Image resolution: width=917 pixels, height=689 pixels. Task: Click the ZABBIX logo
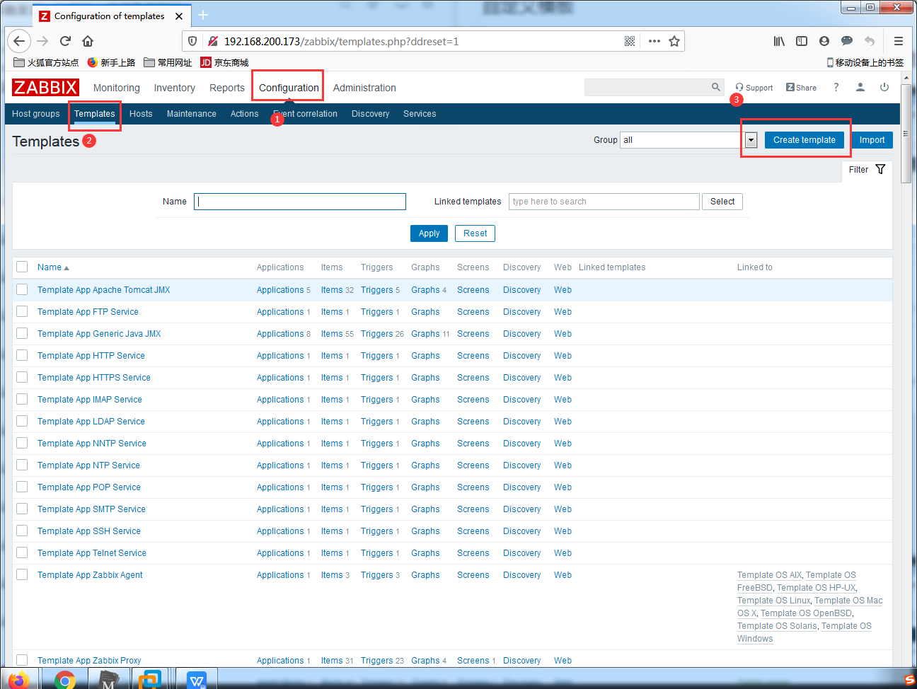point(45,87)
